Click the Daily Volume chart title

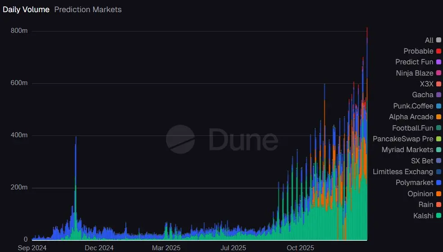(x=26, y=9)
